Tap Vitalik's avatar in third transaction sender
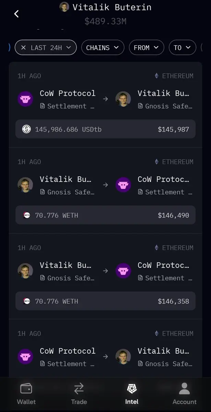Screen dimensions: 211x412 [25, 271]
